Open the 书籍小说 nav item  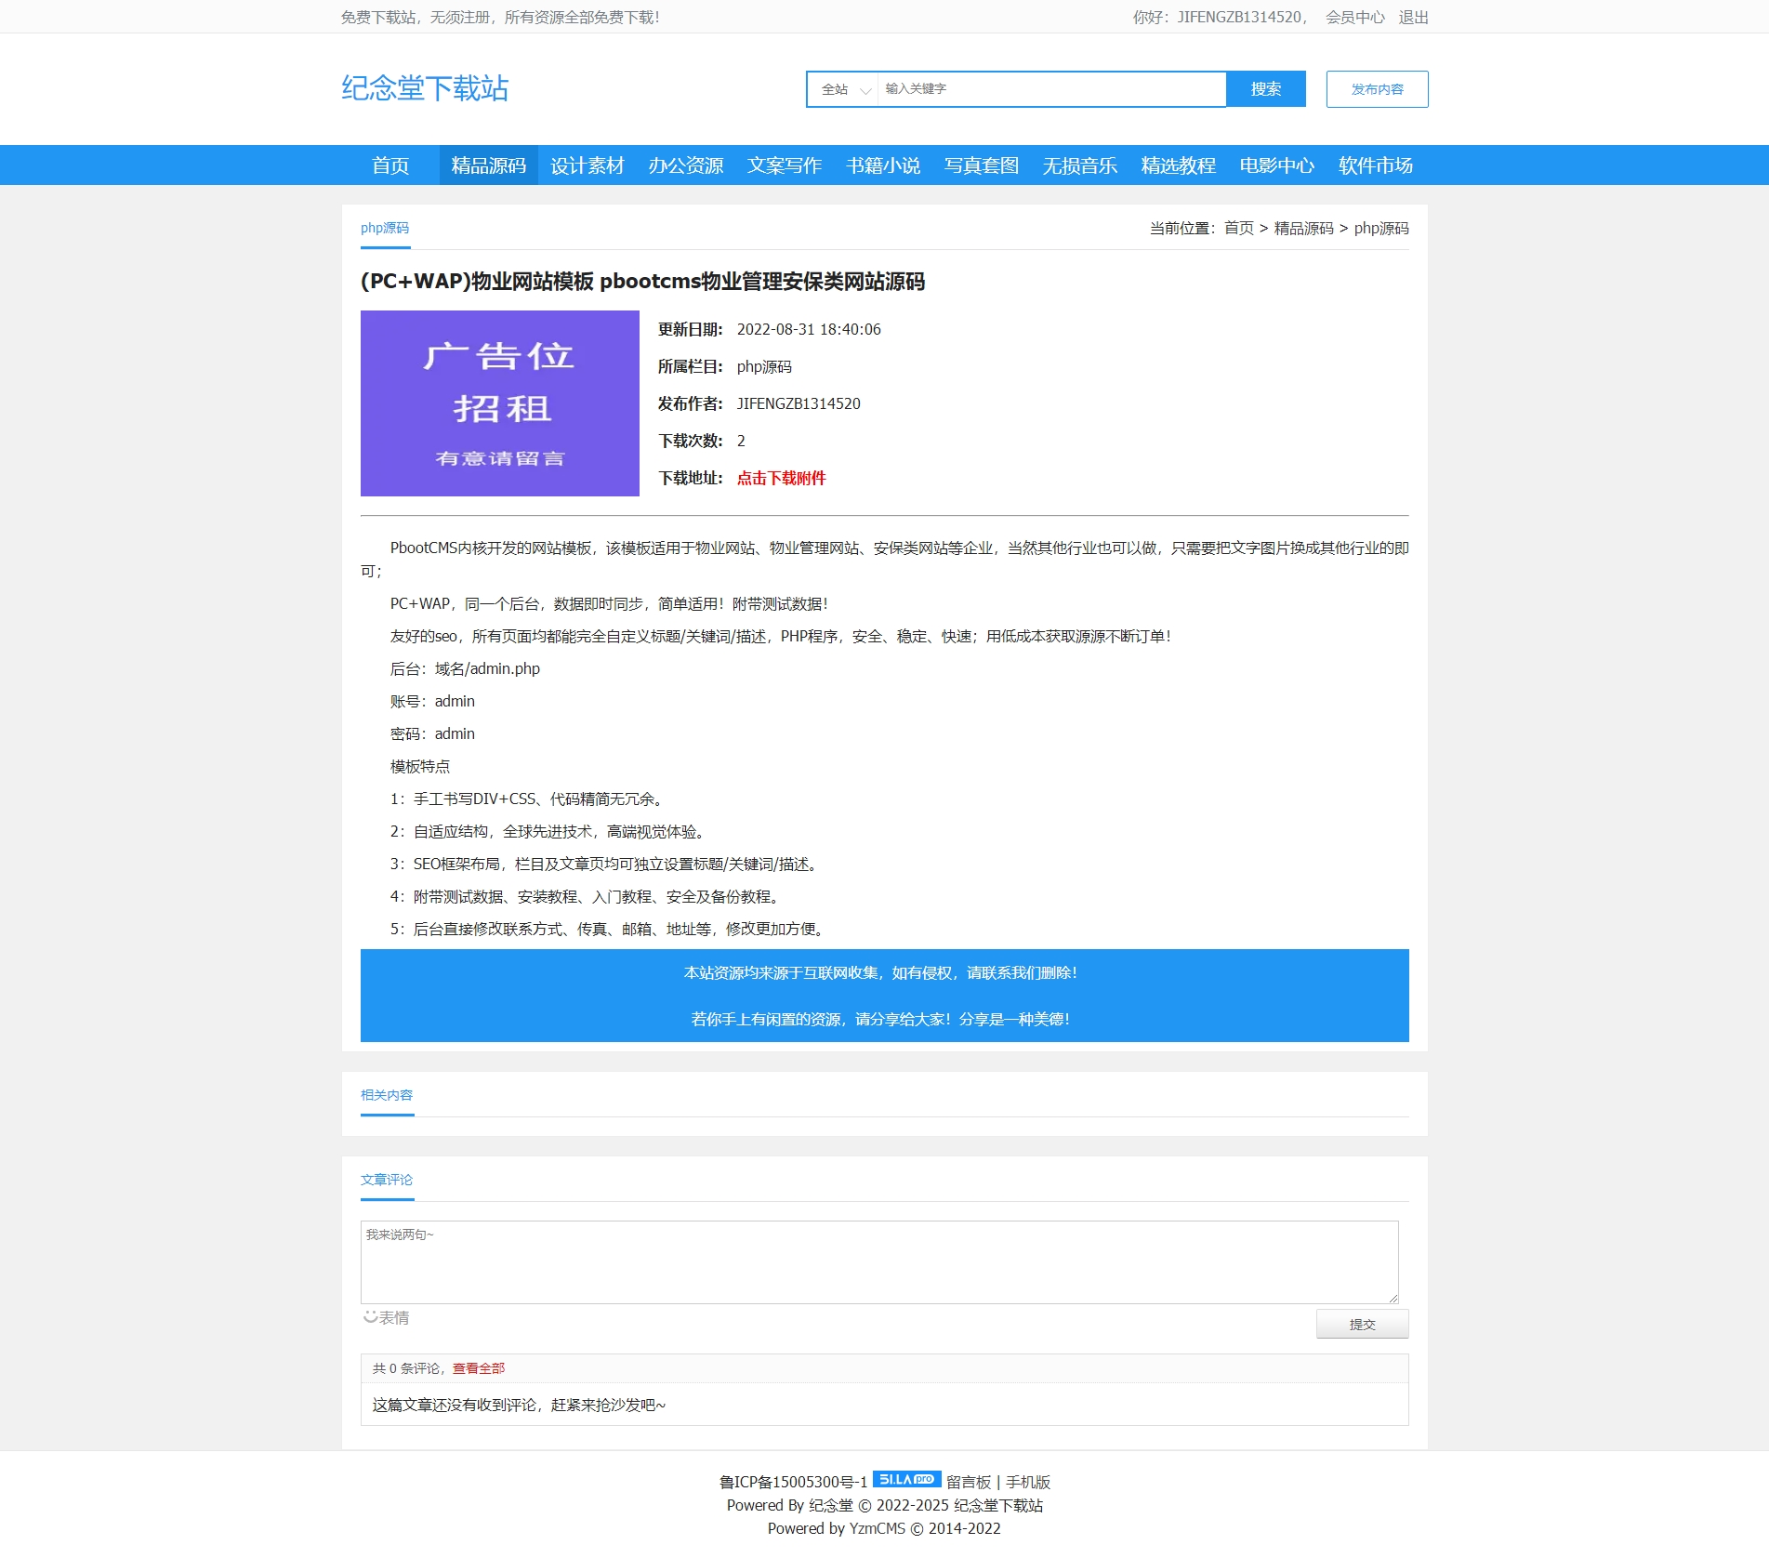(x=883, y=165)
